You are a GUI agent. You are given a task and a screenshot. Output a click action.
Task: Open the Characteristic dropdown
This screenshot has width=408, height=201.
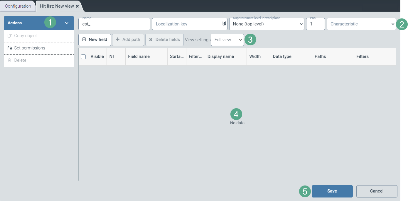361,24
